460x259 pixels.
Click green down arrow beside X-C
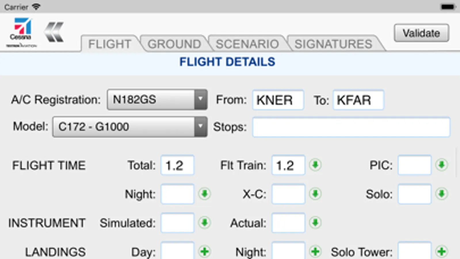pos(315,194)
